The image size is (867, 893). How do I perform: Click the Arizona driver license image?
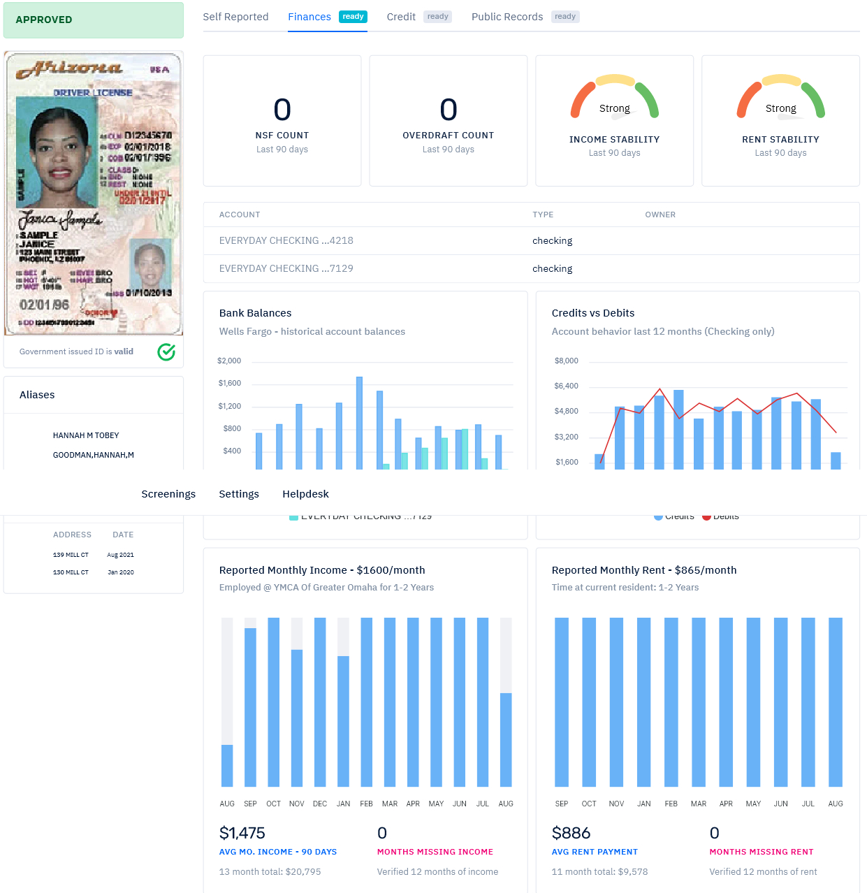(x=94, y=194)
